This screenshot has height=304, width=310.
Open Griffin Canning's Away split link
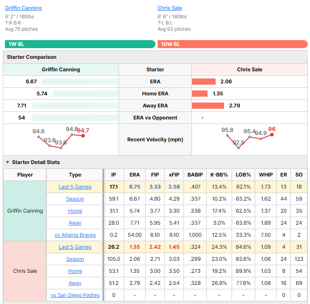pos(75,223)
